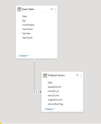Select the MonthNum field
101x124 pixels.
[53, 91]
